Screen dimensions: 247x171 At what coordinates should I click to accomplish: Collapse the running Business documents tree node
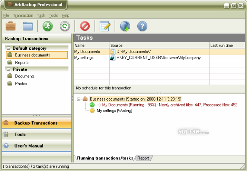tap(78, 99)
